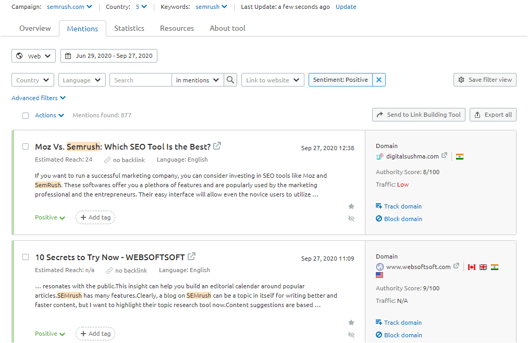Click backlink chain icon for 10 Secrets mention
Viewport: 528px width, 343px height.
(x=109, y=271)
